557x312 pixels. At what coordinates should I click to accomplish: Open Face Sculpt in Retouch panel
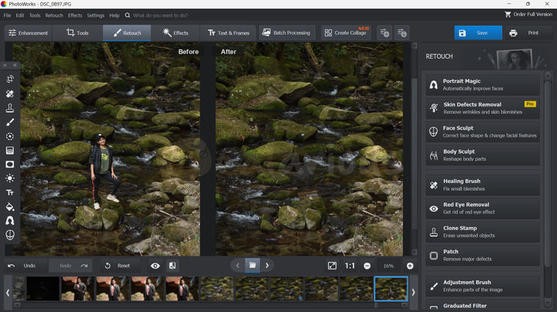pos(483,131)
